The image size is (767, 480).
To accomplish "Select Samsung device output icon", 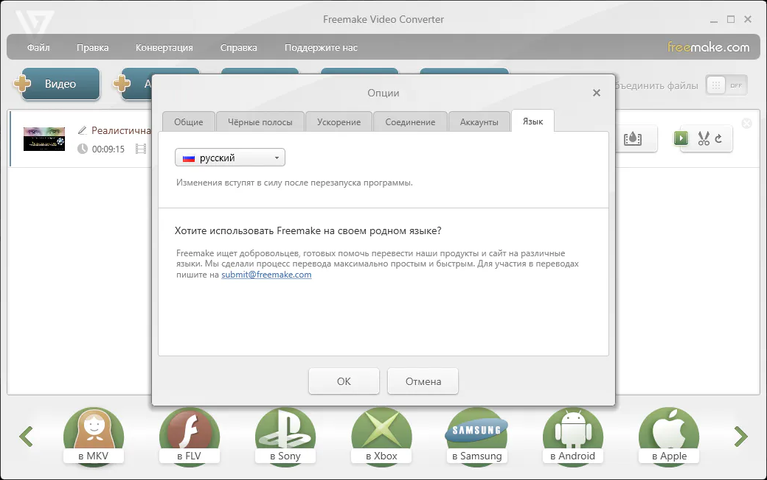I will pyautogui.click(x=477, y=436).
